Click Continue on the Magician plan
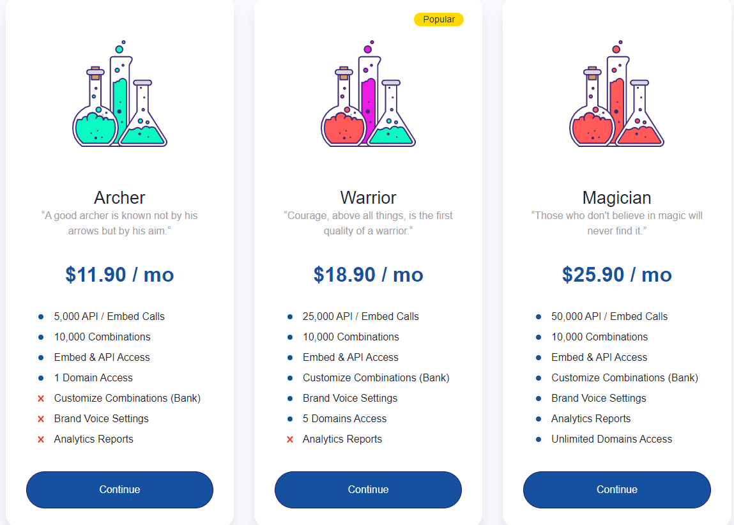 [616, 489]
